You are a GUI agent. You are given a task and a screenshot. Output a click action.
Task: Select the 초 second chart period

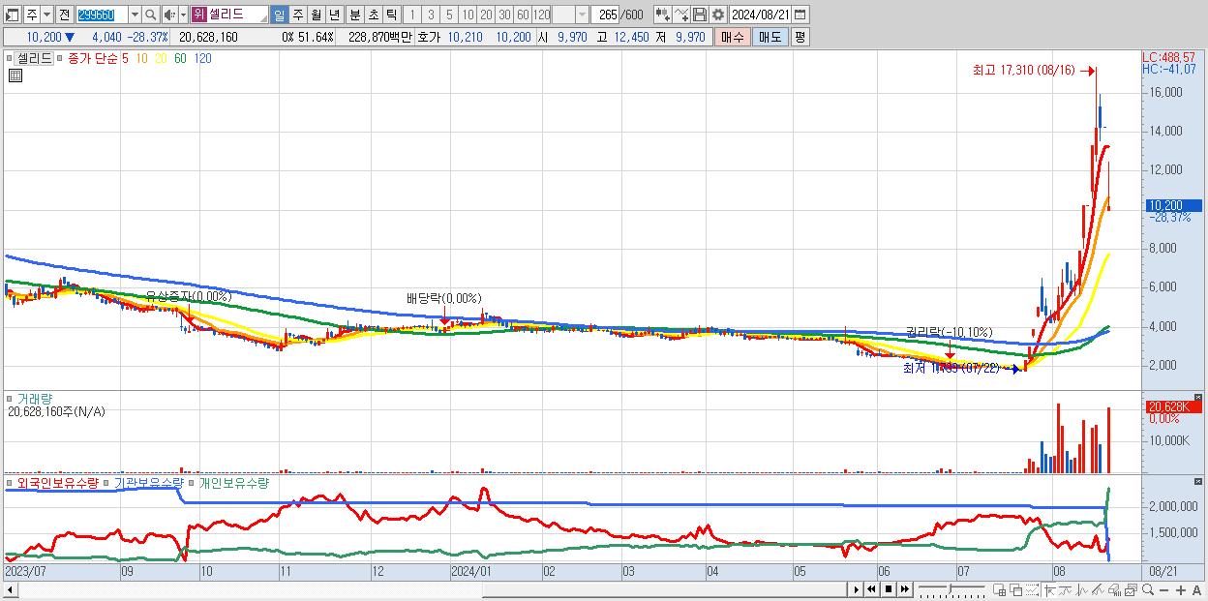(x=373, y=15)
